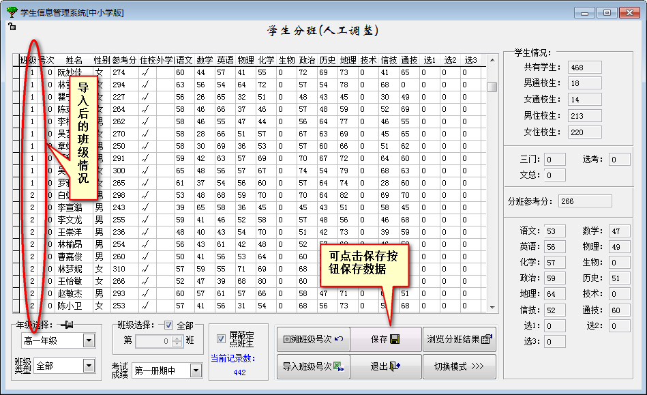This screenshot has width=647, height=395.
Task: Click the 退出 (Exit) button
Action: coord(385,366)
